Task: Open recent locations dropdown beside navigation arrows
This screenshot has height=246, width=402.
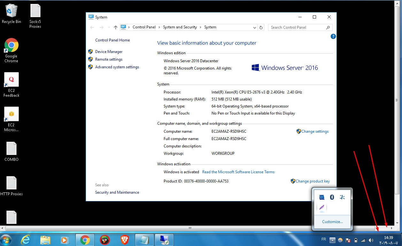Action: pos(109,27)
